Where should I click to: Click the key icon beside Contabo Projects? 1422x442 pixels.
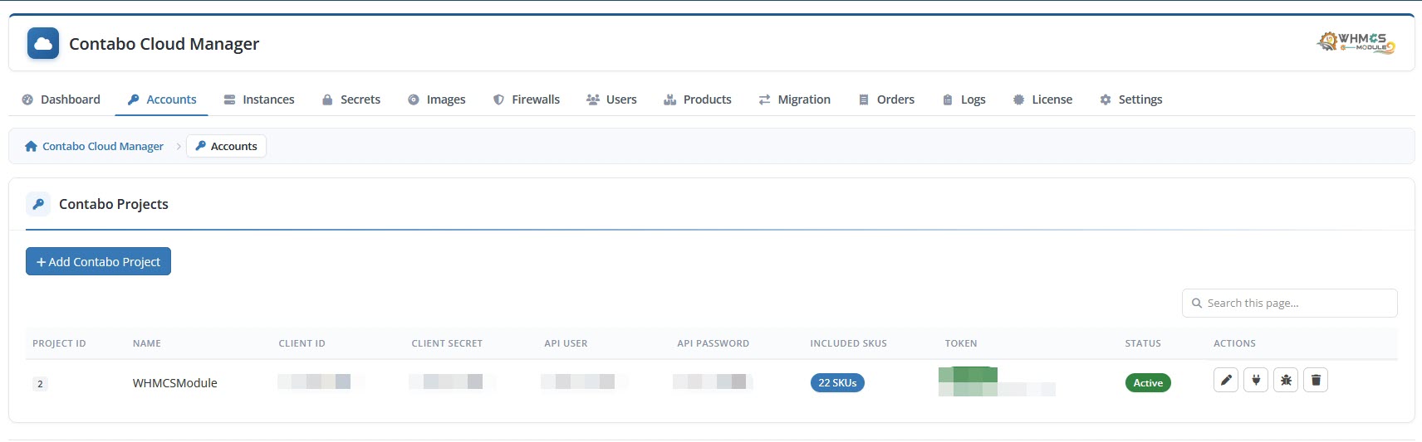pos(38,204)
